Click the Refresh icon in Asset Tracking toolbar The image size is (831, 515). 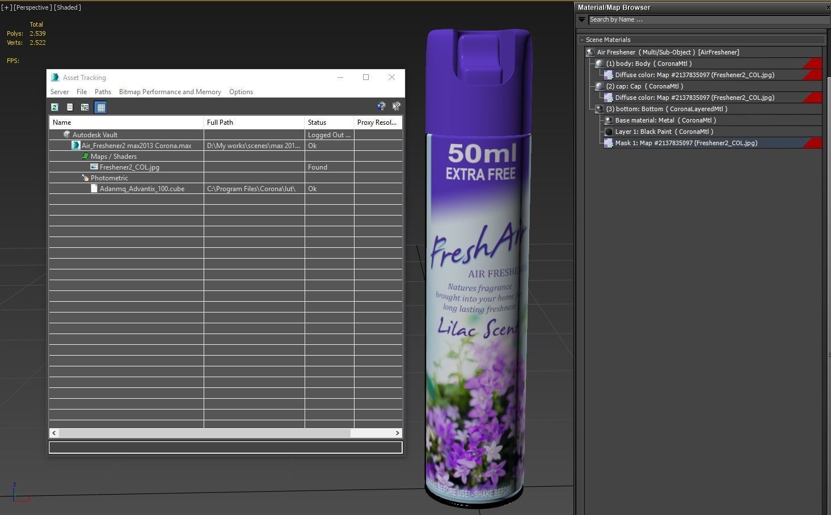pyautogui.click(x=55, y=107)
